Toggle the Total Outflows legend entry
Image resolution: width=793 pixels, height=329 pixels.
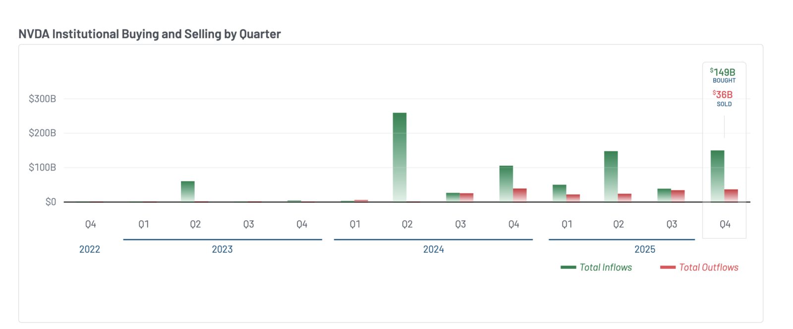point(699,267)
